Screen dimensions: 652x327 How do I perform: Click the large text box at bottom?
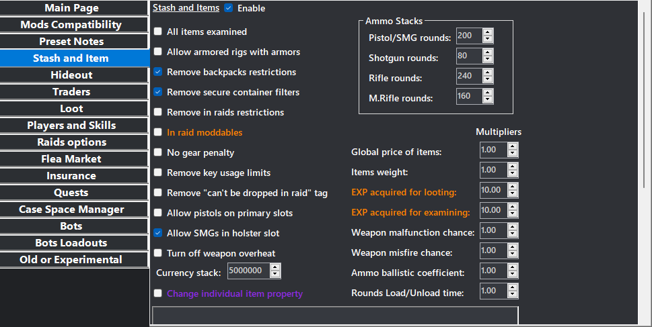pos(335,316)
